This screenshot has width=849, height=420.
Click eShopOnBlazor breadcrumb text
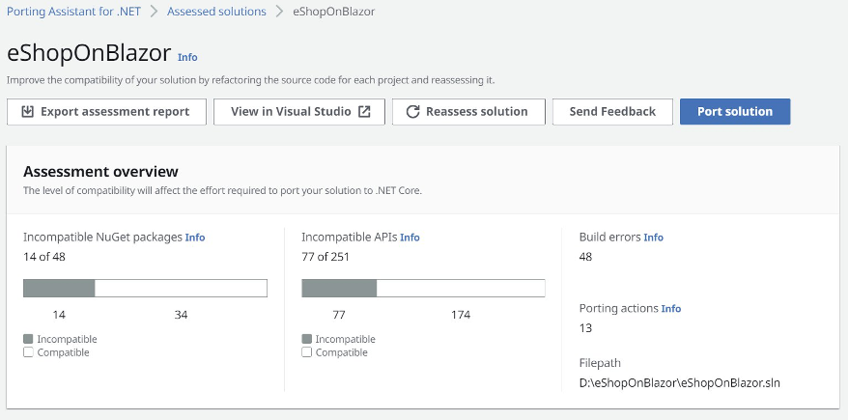(x=333, y=12)
